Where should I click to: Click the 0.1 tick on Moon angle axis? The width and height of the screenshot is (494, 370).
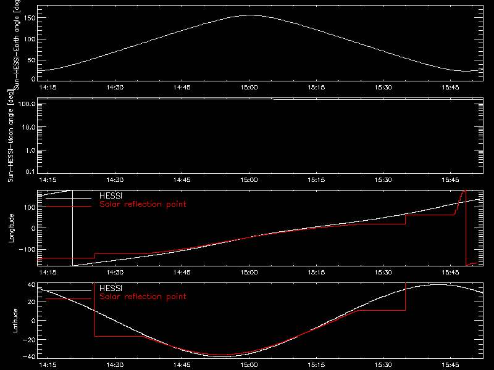click(x=30, y=172)
